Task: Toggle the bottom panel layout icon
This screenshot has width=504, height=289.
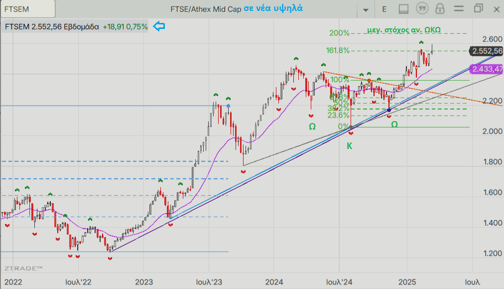Action: pyautogui.click(x=403, y=9)
